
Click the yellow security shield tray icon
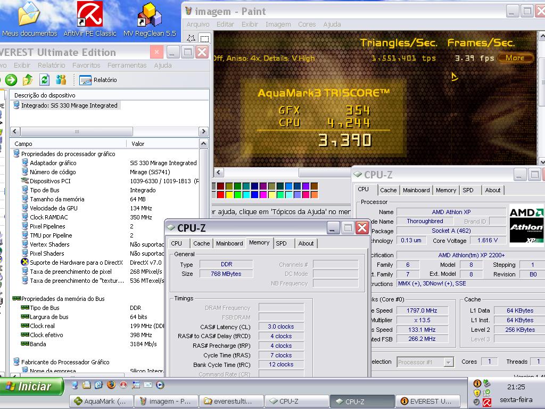click(x=477, y=392)
